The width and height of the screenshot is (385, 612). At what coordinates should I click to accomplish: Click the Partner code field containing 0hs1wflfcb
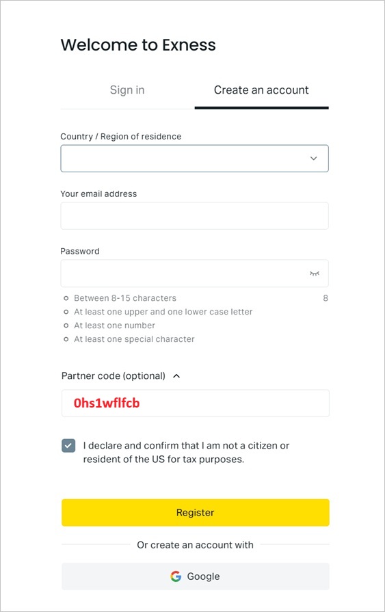tap(195, 403)
